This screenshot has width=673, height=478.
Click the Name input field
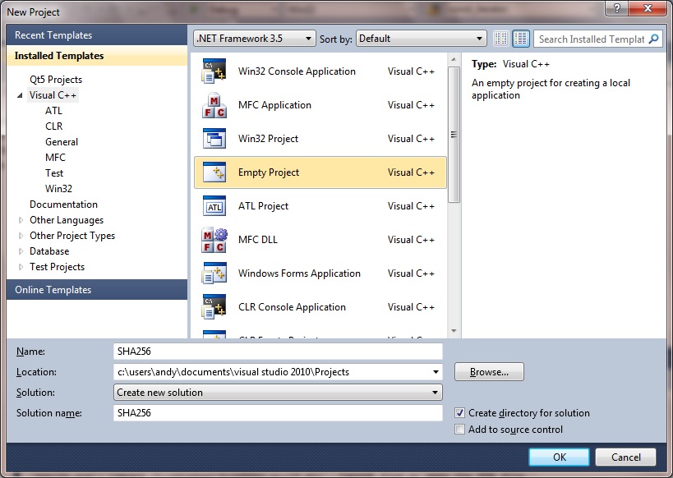(278, 352)
